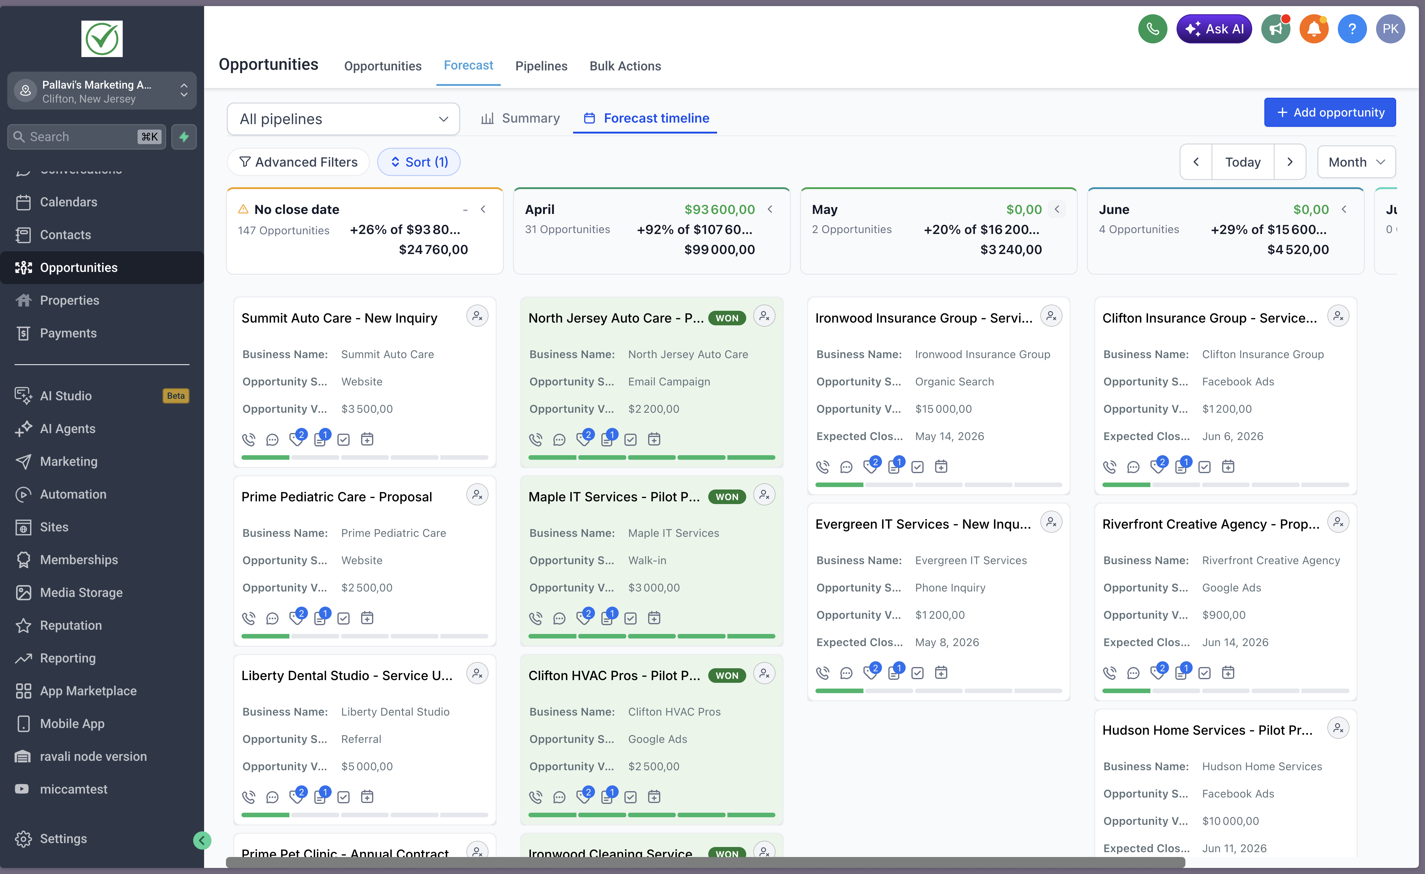Click progress bar on North Jersey Auto Care card
1425x874 pixels.
click(651, 457)
